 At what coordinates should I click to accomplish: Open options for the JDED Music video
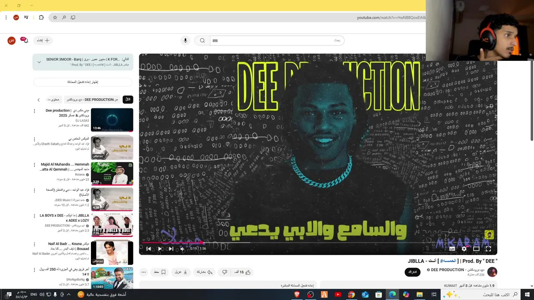pos(35,190)
